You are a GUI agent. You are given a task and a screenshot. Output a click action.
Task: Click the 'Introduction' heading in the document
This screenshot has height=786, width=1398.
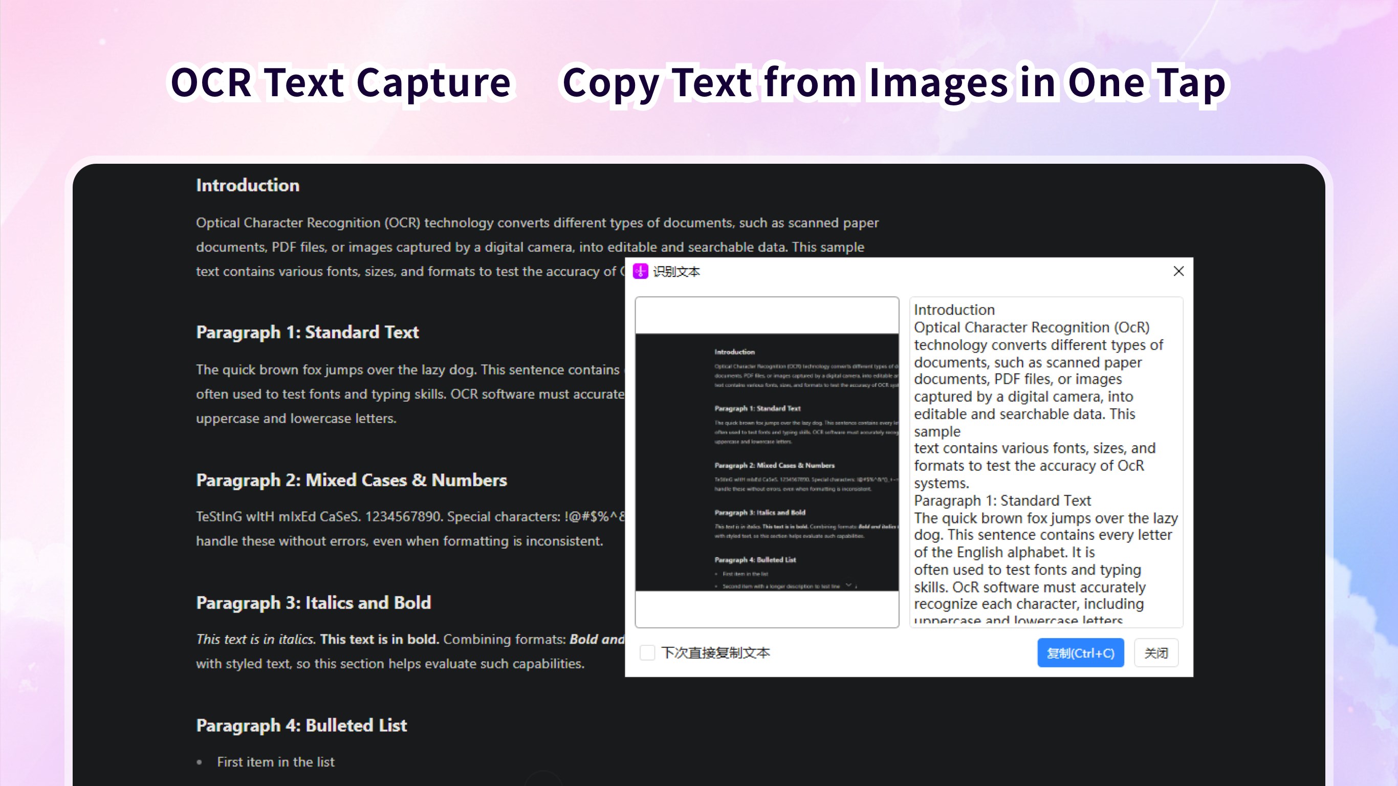(x=248, y=185)
